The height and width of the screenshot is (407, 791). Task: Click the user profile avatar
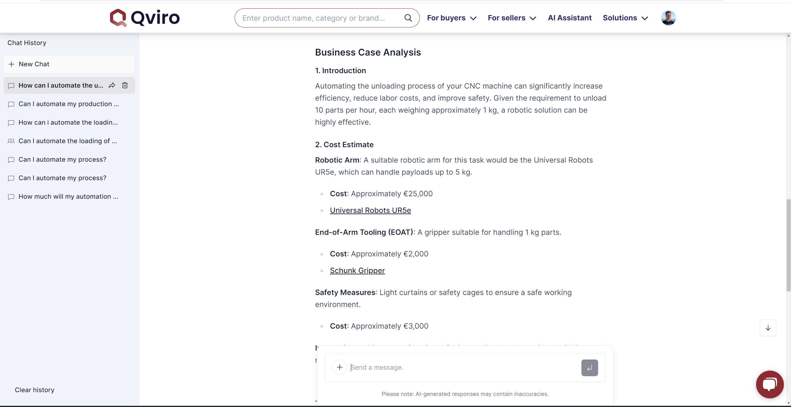click(x=668, y=18)
